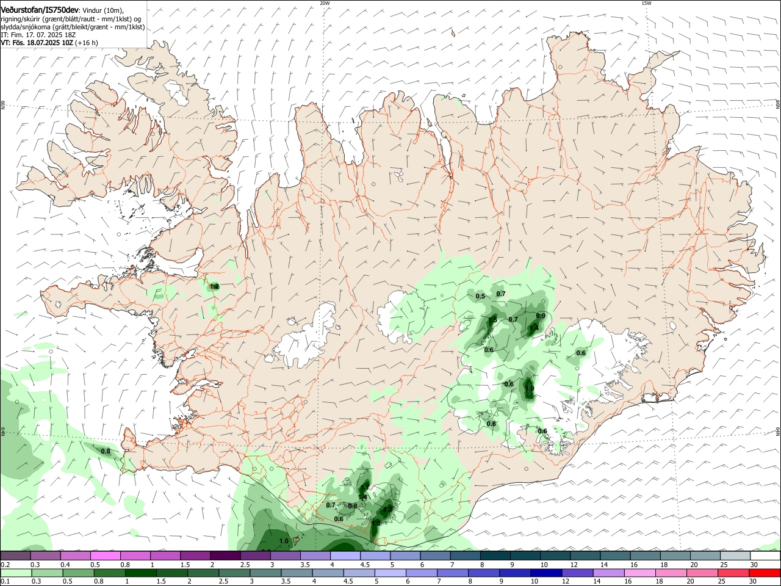Select the royal blue swatch between 9 and 10, lower legend
Screen dimensions: 781x586
pyautogui.click(x=515, y=573)
